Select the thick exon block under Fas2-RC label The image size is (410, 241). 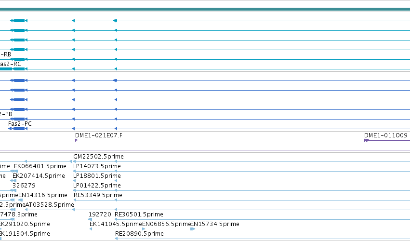point(19,69)
